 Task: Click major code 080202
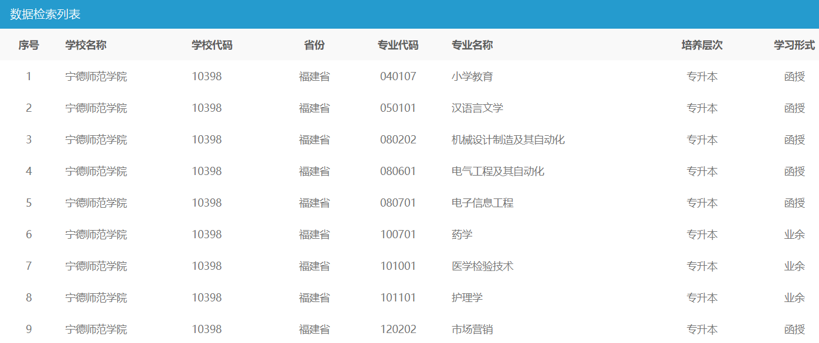point(398,140)
